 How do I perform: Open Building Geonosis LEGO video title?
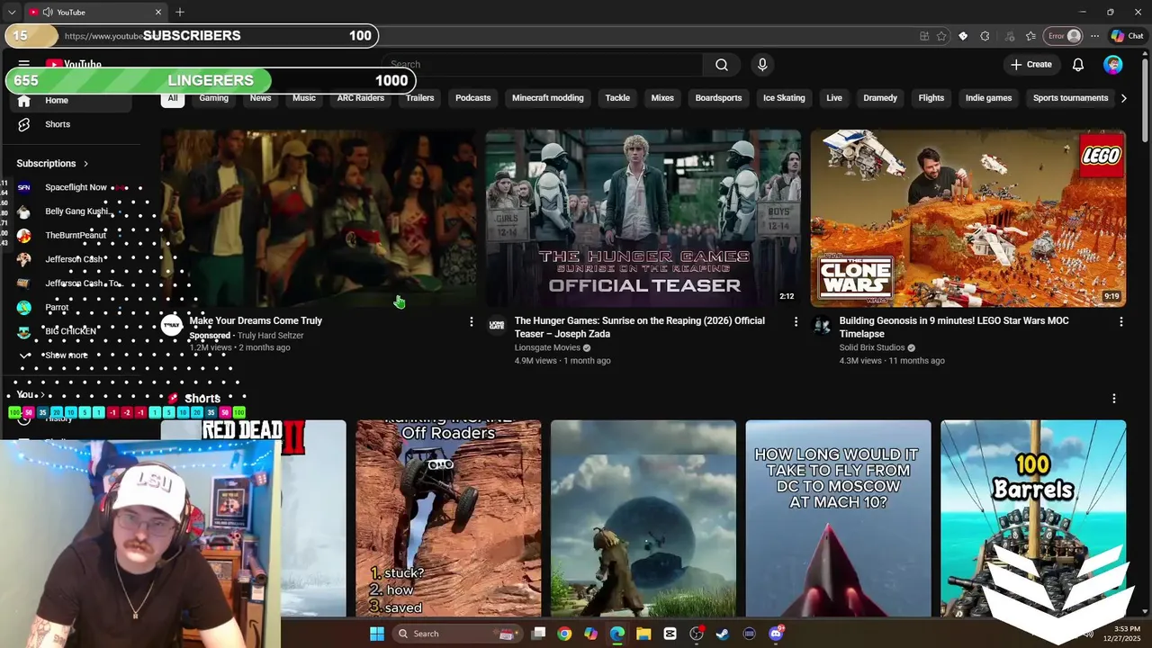coord(954,328)
